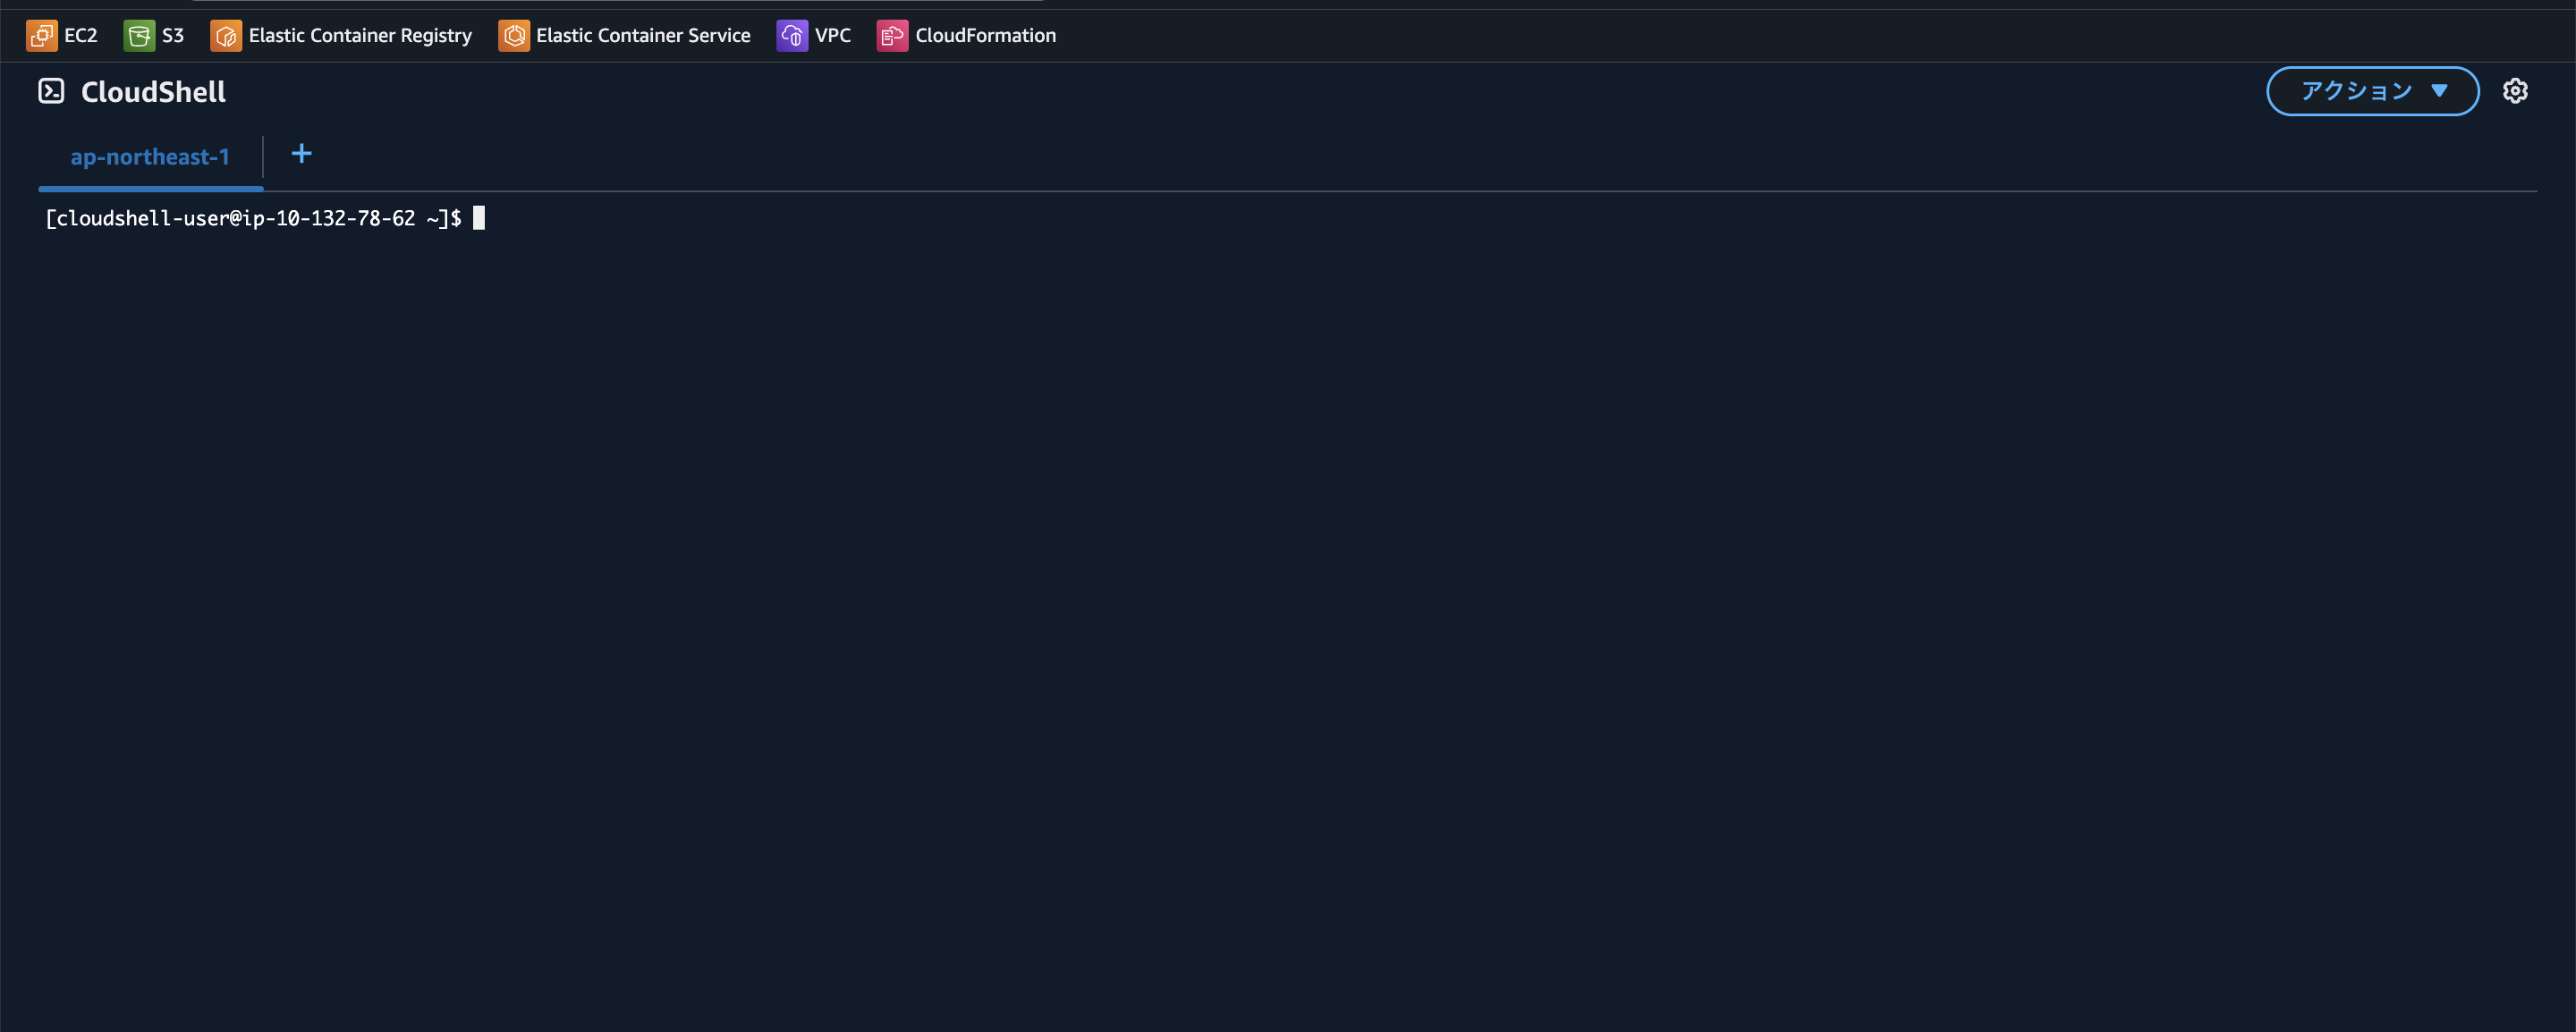Select the ap-northeast-1 terminal tab
This screenshot has width=2576, height=1032.
click(x=149, y=156)
